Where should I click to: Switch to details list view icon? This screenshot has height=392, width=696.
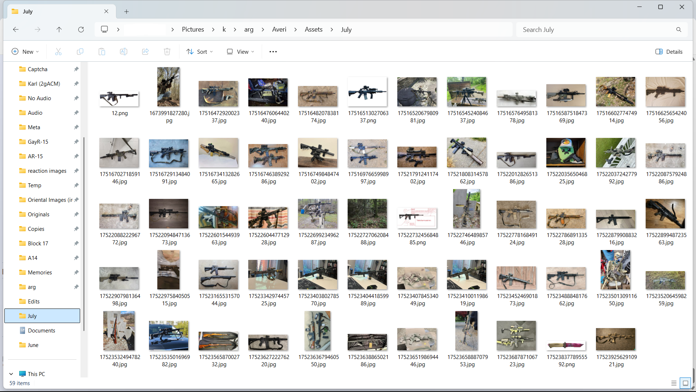pos(674,383)
